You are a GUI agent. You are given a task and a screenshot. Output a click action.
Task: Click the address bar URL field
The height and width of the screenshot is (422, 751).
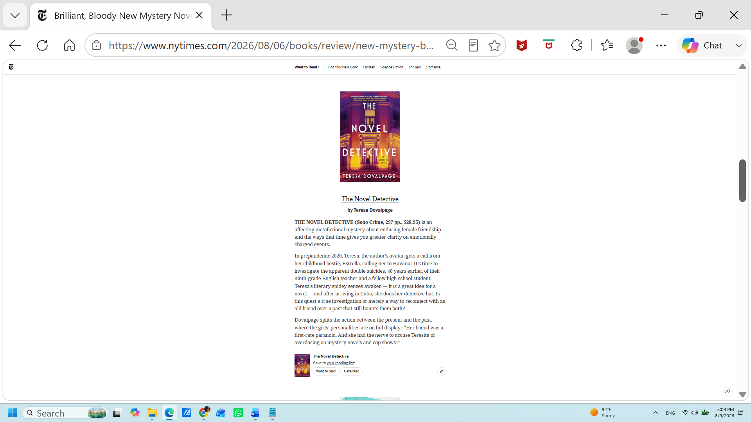pyautogui.click(x=271, y=45)
